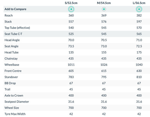Click the Stack row label
The width and height of the screenshot is (150, 117).
tap(8, 22)
